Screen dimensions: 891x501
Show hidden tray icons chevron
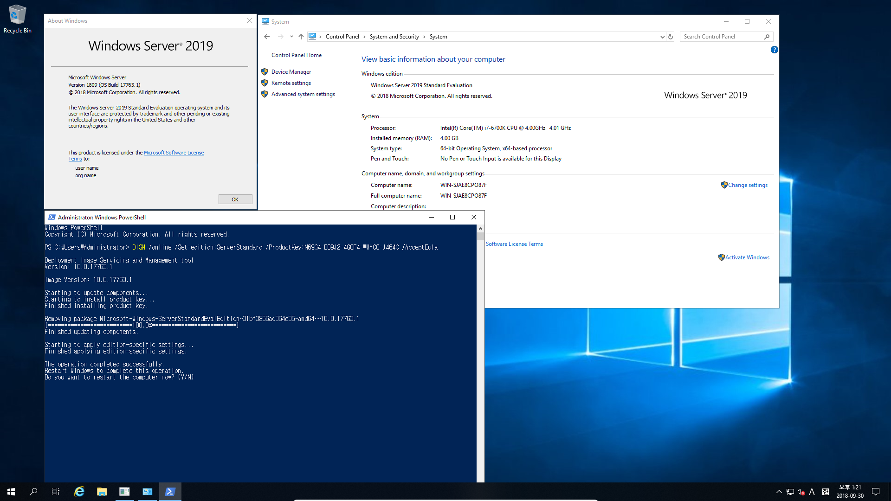pos(779,492)
